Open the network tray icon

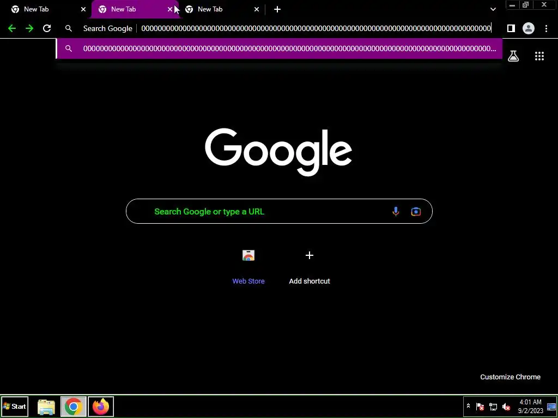point(493,406)
